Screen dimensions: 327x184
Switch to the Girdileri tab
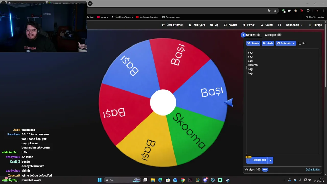coord(253,35)
